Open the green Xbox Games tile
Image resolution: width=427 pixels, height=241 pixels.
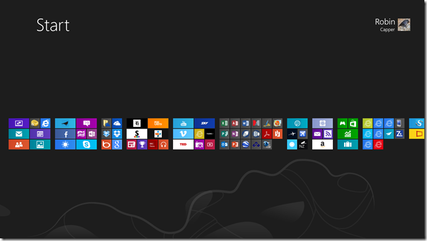point(342,123)
